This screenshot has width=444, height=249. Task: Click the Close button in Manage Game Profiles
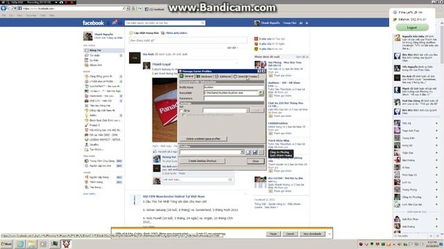255,161
